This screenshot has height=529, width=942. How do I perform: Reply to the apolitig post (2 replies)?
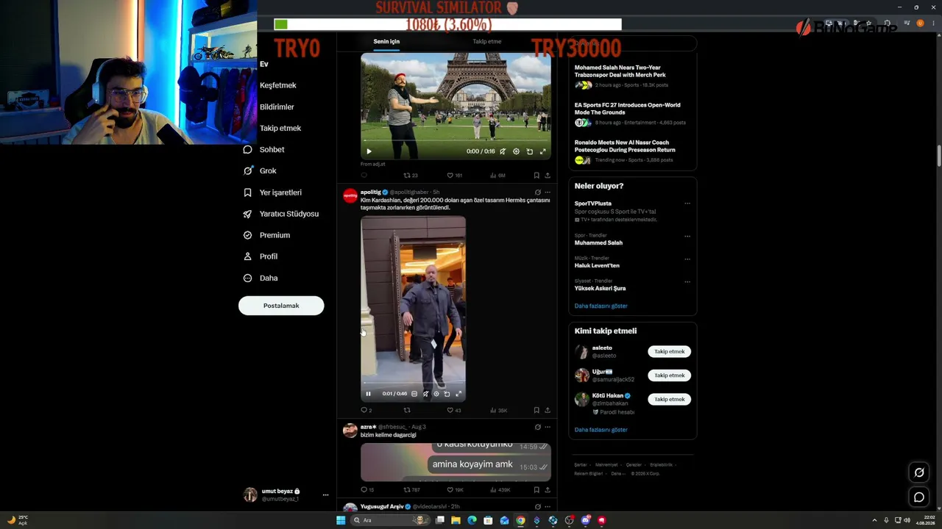coord(366,410)
